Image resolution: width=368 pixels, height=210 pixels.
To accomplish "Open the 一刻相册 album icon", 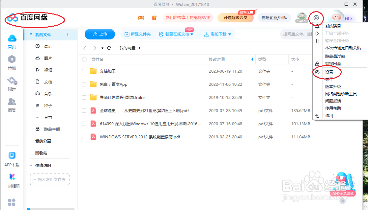I will point(12,176).
